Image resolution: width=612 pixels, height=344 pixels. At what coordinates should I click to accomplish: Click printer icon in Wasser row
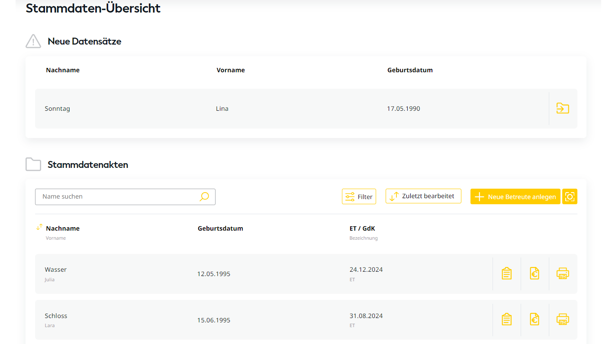coord(562,273)
